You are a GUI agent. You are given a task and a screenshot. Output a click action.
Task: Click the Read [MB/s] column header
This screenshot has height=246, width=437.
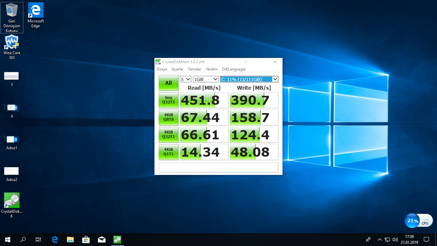click(x=204, y=88)
